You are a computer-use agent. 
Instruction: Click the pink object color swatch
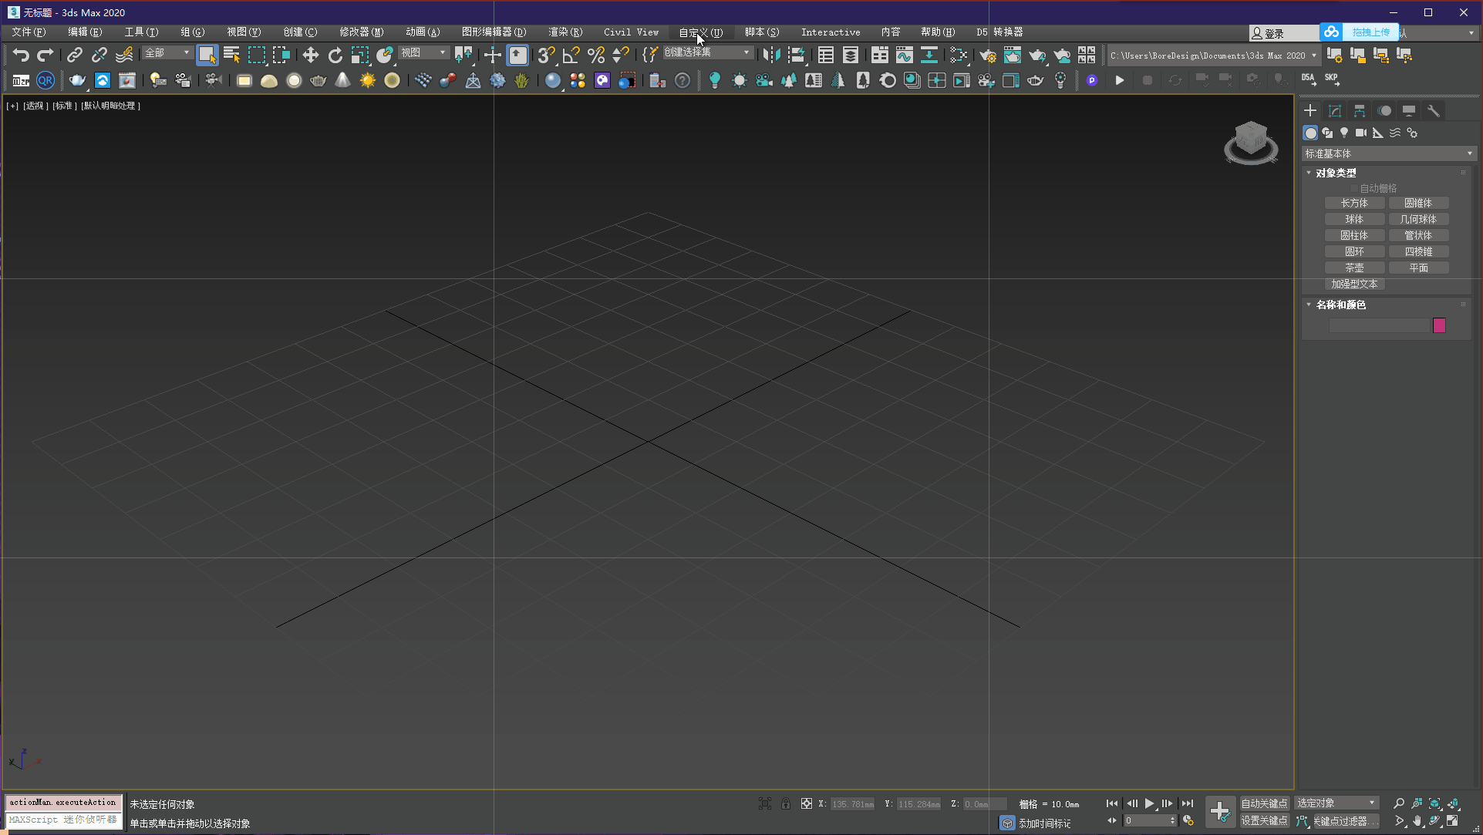tap(1439, 325)
